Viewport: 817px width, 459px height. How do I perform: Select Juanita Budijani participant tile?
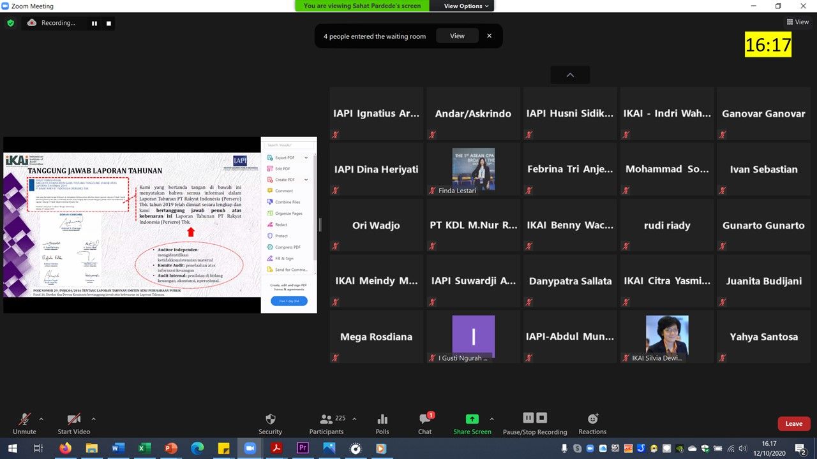763,280
